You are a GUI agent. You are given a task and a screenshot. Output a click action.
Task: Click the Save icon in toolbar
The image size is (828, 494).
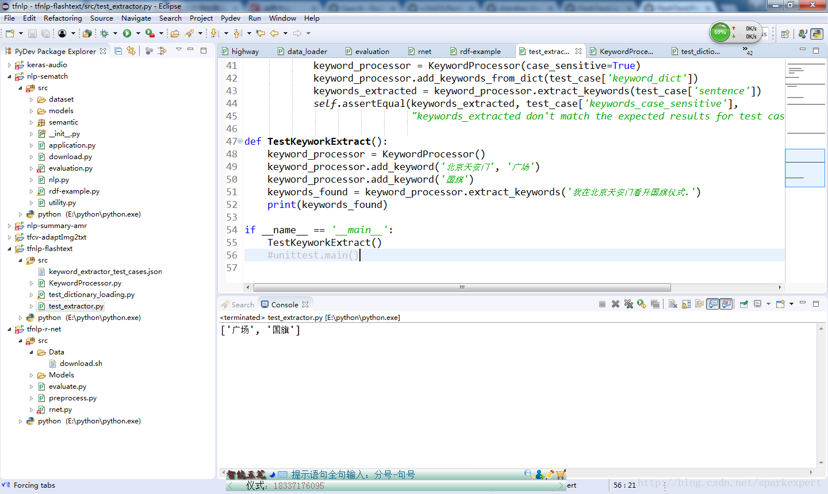(32, 33)
